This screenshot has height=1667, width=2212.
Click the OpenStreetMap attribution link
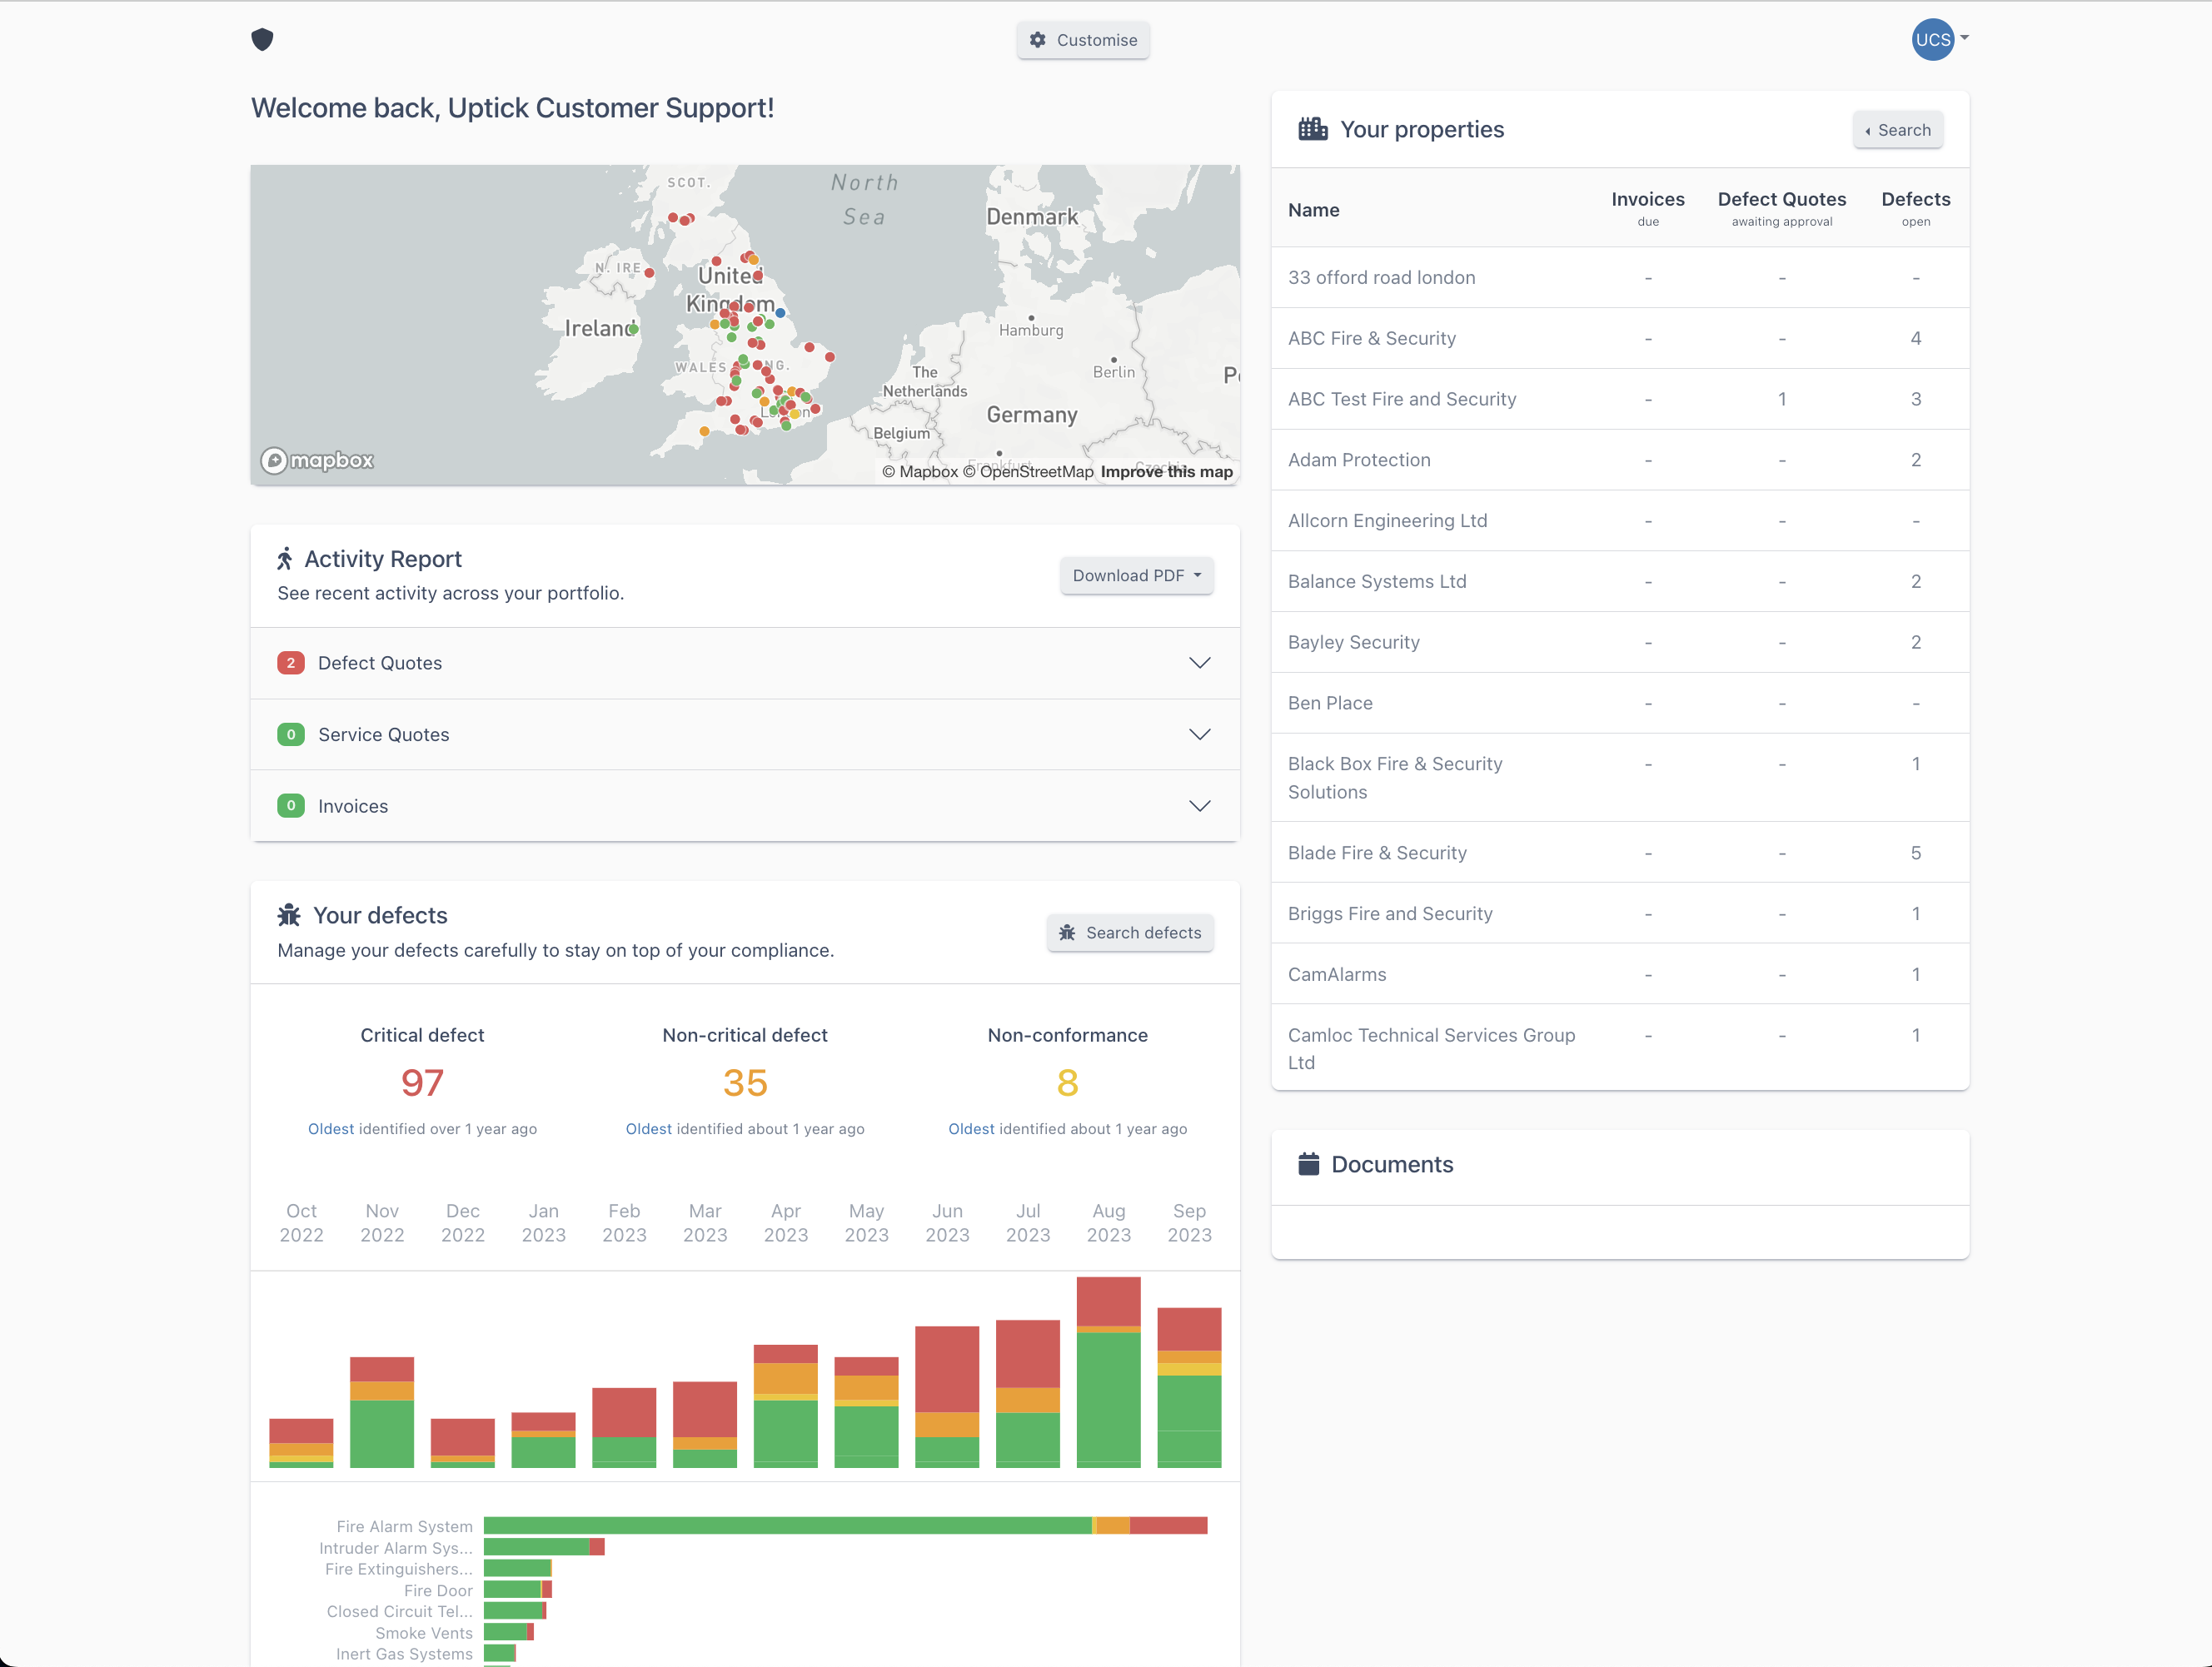point(1028,472)
